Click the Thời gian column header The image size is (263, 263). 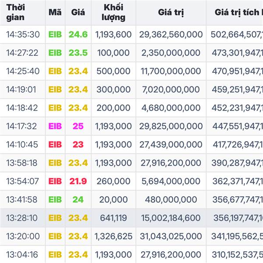(16, 13)
